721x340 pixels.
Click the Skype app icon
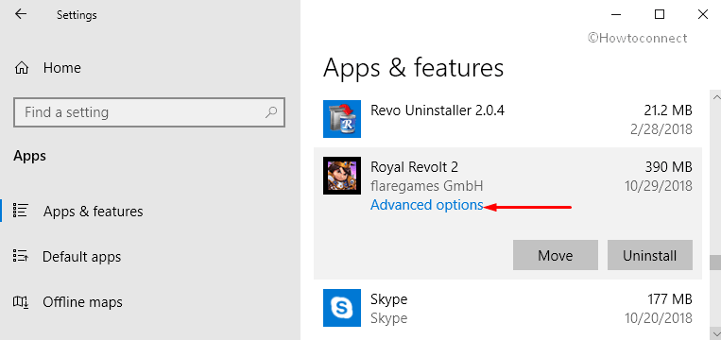[x=342, y=308]
